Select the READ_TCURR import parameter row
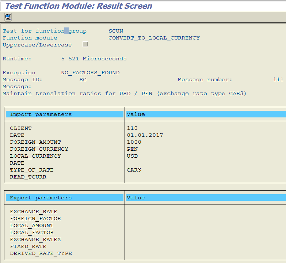This screenshot has width=286, height=263. pyautogui.click(x=28, y=177)
